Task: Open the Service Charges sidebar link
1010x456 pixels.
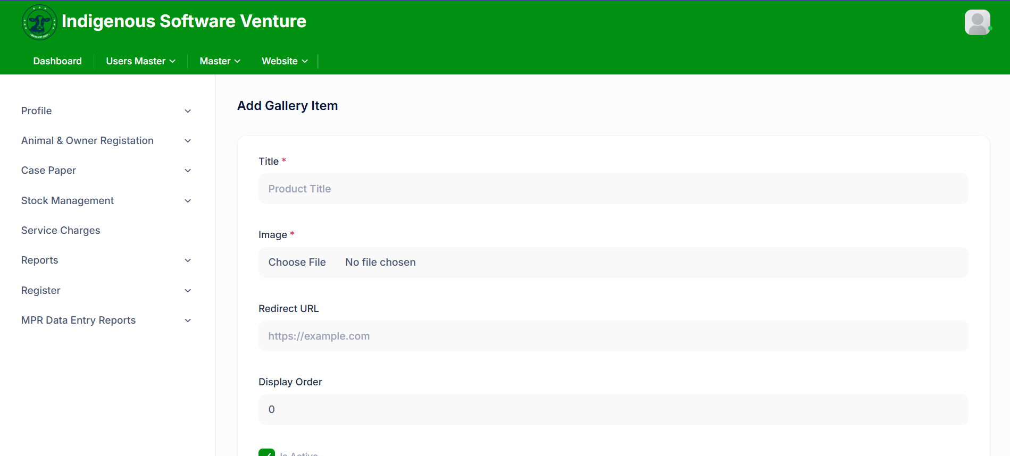Action: (x=61, y=230)
